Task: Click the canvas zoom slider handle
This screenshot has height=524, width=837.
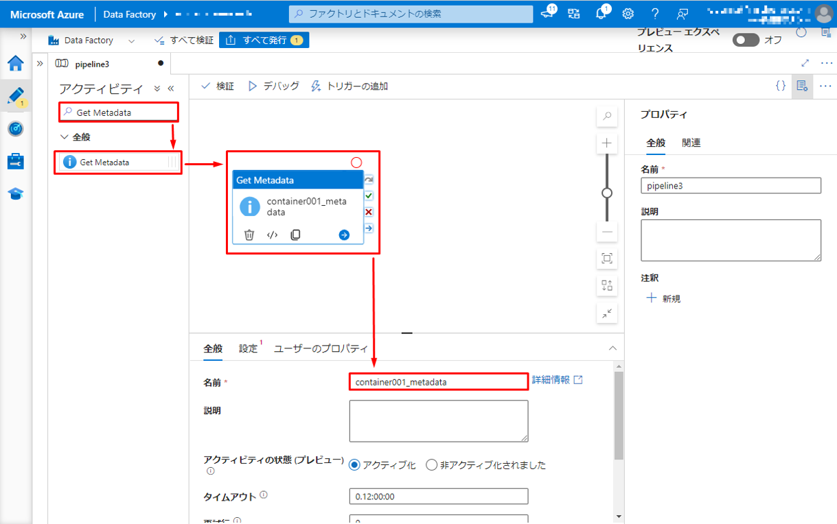Action: [x=607, y=193]
